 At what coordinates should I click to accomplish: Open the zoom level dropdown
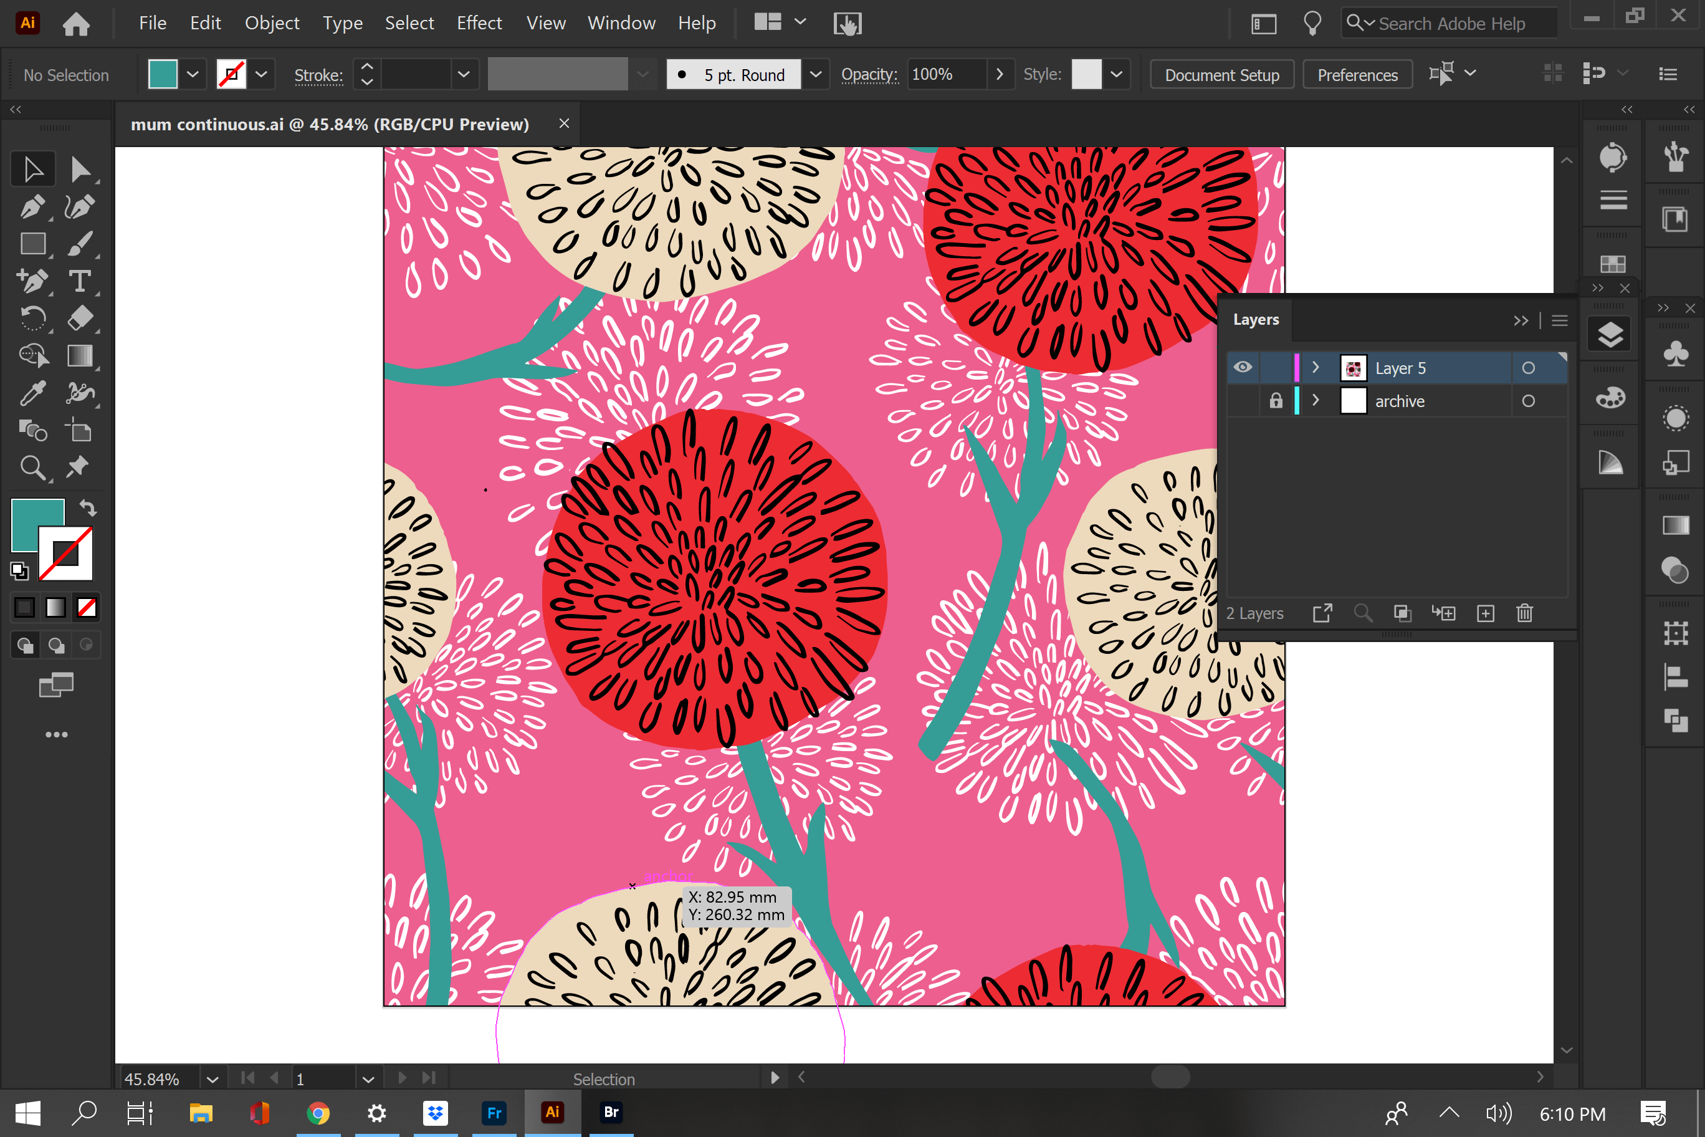(x=211, y=1078)
